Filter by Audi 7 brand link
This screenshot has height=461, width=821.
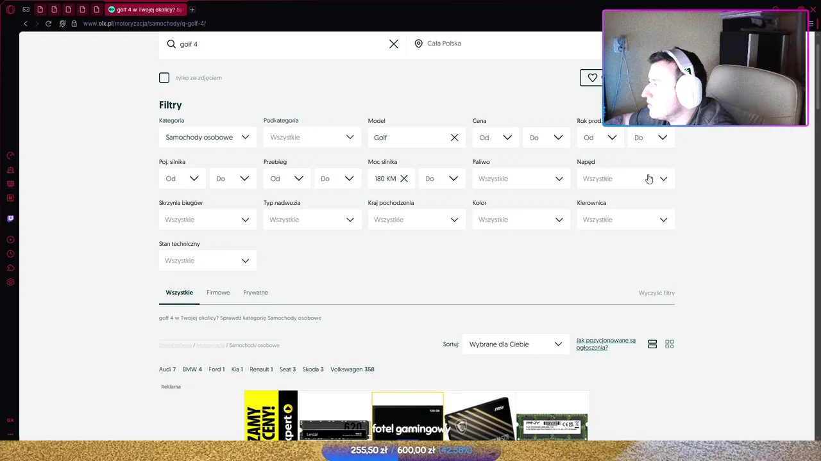click(x=167, y=369)
